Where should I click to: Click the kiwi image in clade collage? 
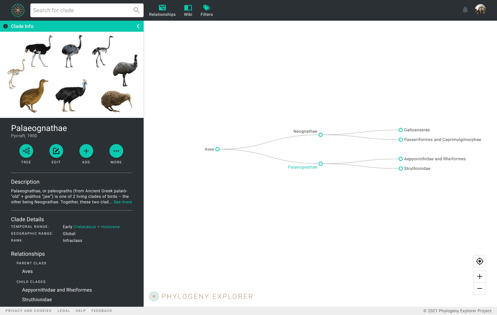click(117, 101)
